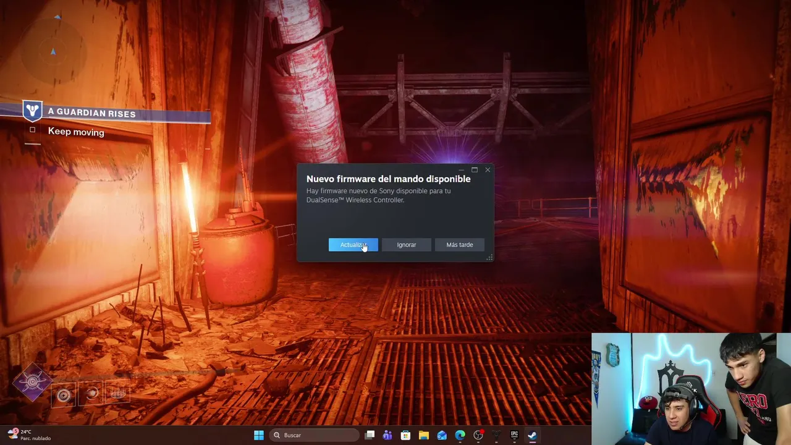Choose Más tarde to postpone firmware update
This screenshot has height=445, width=791.
click(459, 245)
